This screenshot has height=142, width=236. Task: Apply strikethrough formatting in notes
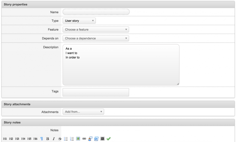click(x=60, y=139)
